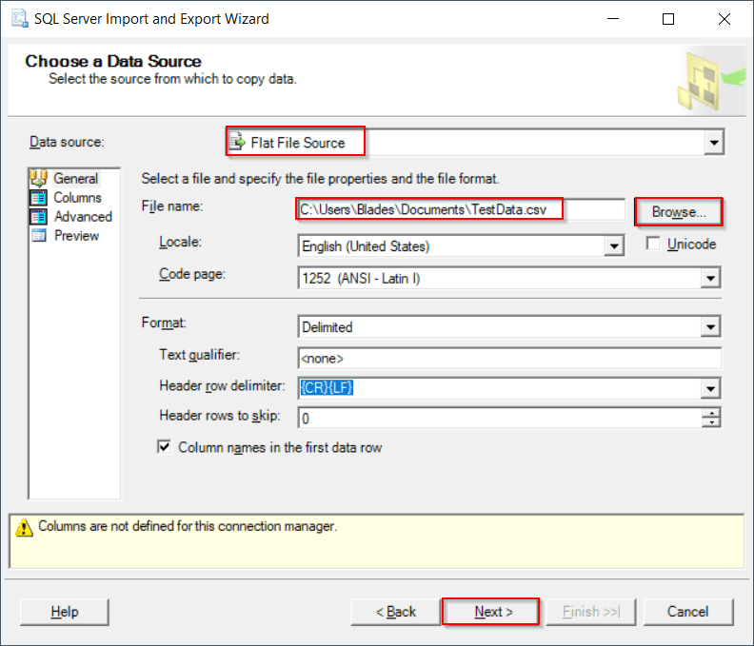The image size is (754, 646).
Task: Click the 'Data source:' label
Action: (x=67, y=142)
